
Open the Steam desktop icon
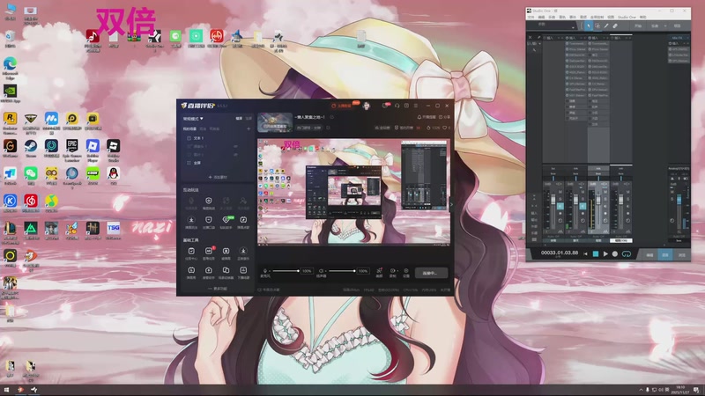tap(31, 148)
